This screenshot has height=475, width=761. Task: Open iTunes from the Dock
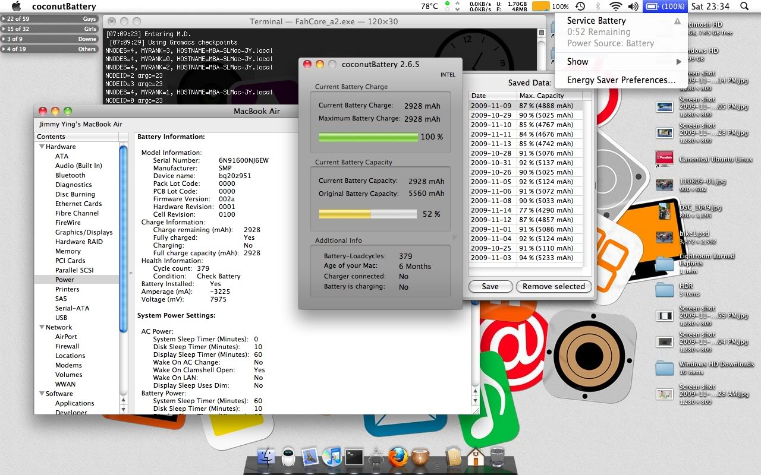(332, 457)
